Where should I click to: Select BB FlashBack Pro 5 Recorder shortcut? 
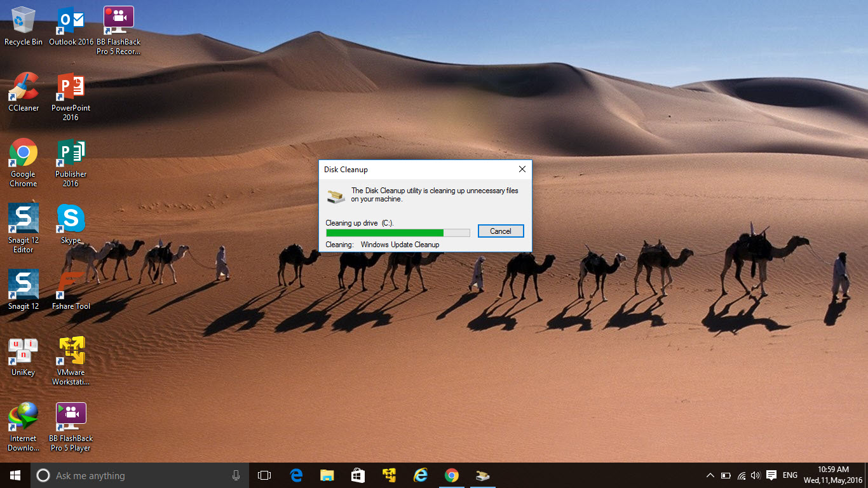[x=118, y=30]
